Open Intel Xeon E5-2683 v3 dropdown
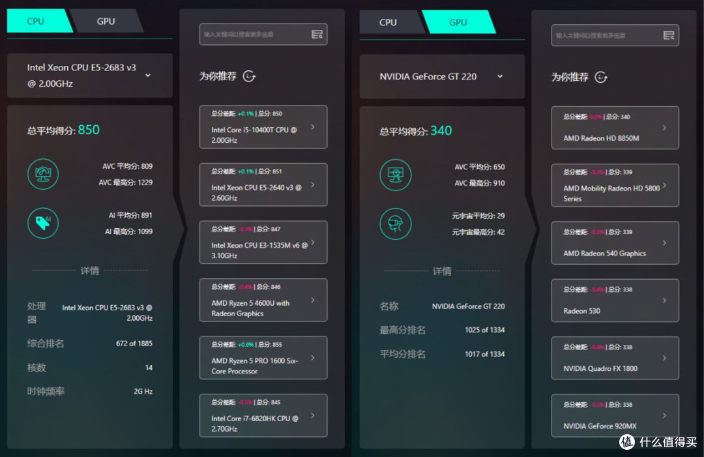This screenshot has height=457, width=704. pos(90,76)
